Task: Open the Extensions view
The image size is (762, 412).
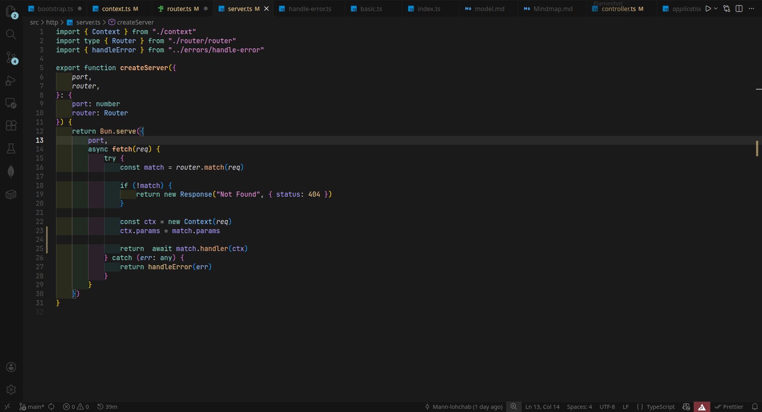Action: point(11,126)
